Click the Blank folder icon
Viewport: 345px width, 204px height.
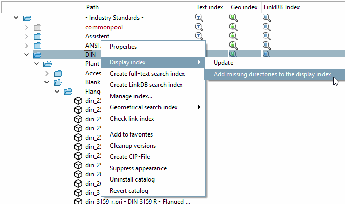(58, 82)
